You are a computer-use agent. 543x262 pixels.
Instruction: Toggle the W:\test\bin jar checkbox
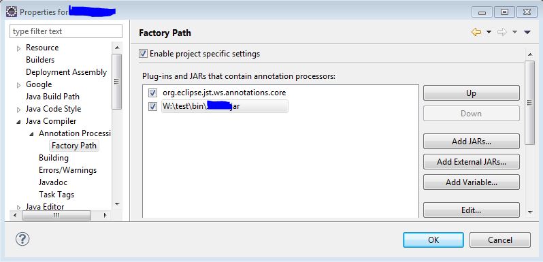pos(152,106)
